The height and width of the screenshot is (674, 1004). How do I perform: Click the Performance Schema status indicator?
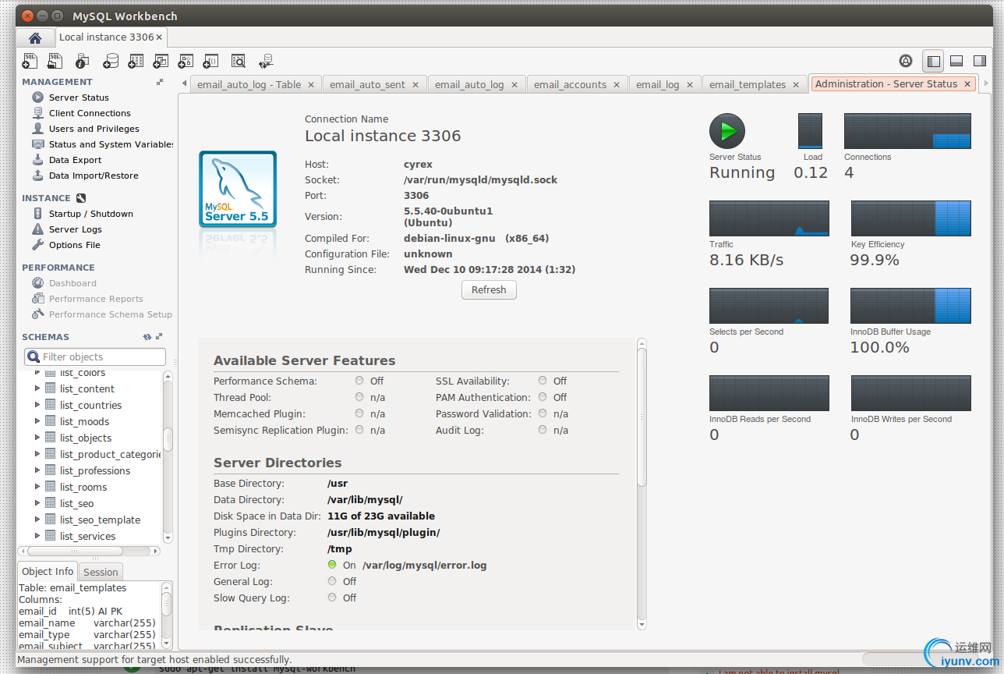pyautogui.click(x=359, y=381)
